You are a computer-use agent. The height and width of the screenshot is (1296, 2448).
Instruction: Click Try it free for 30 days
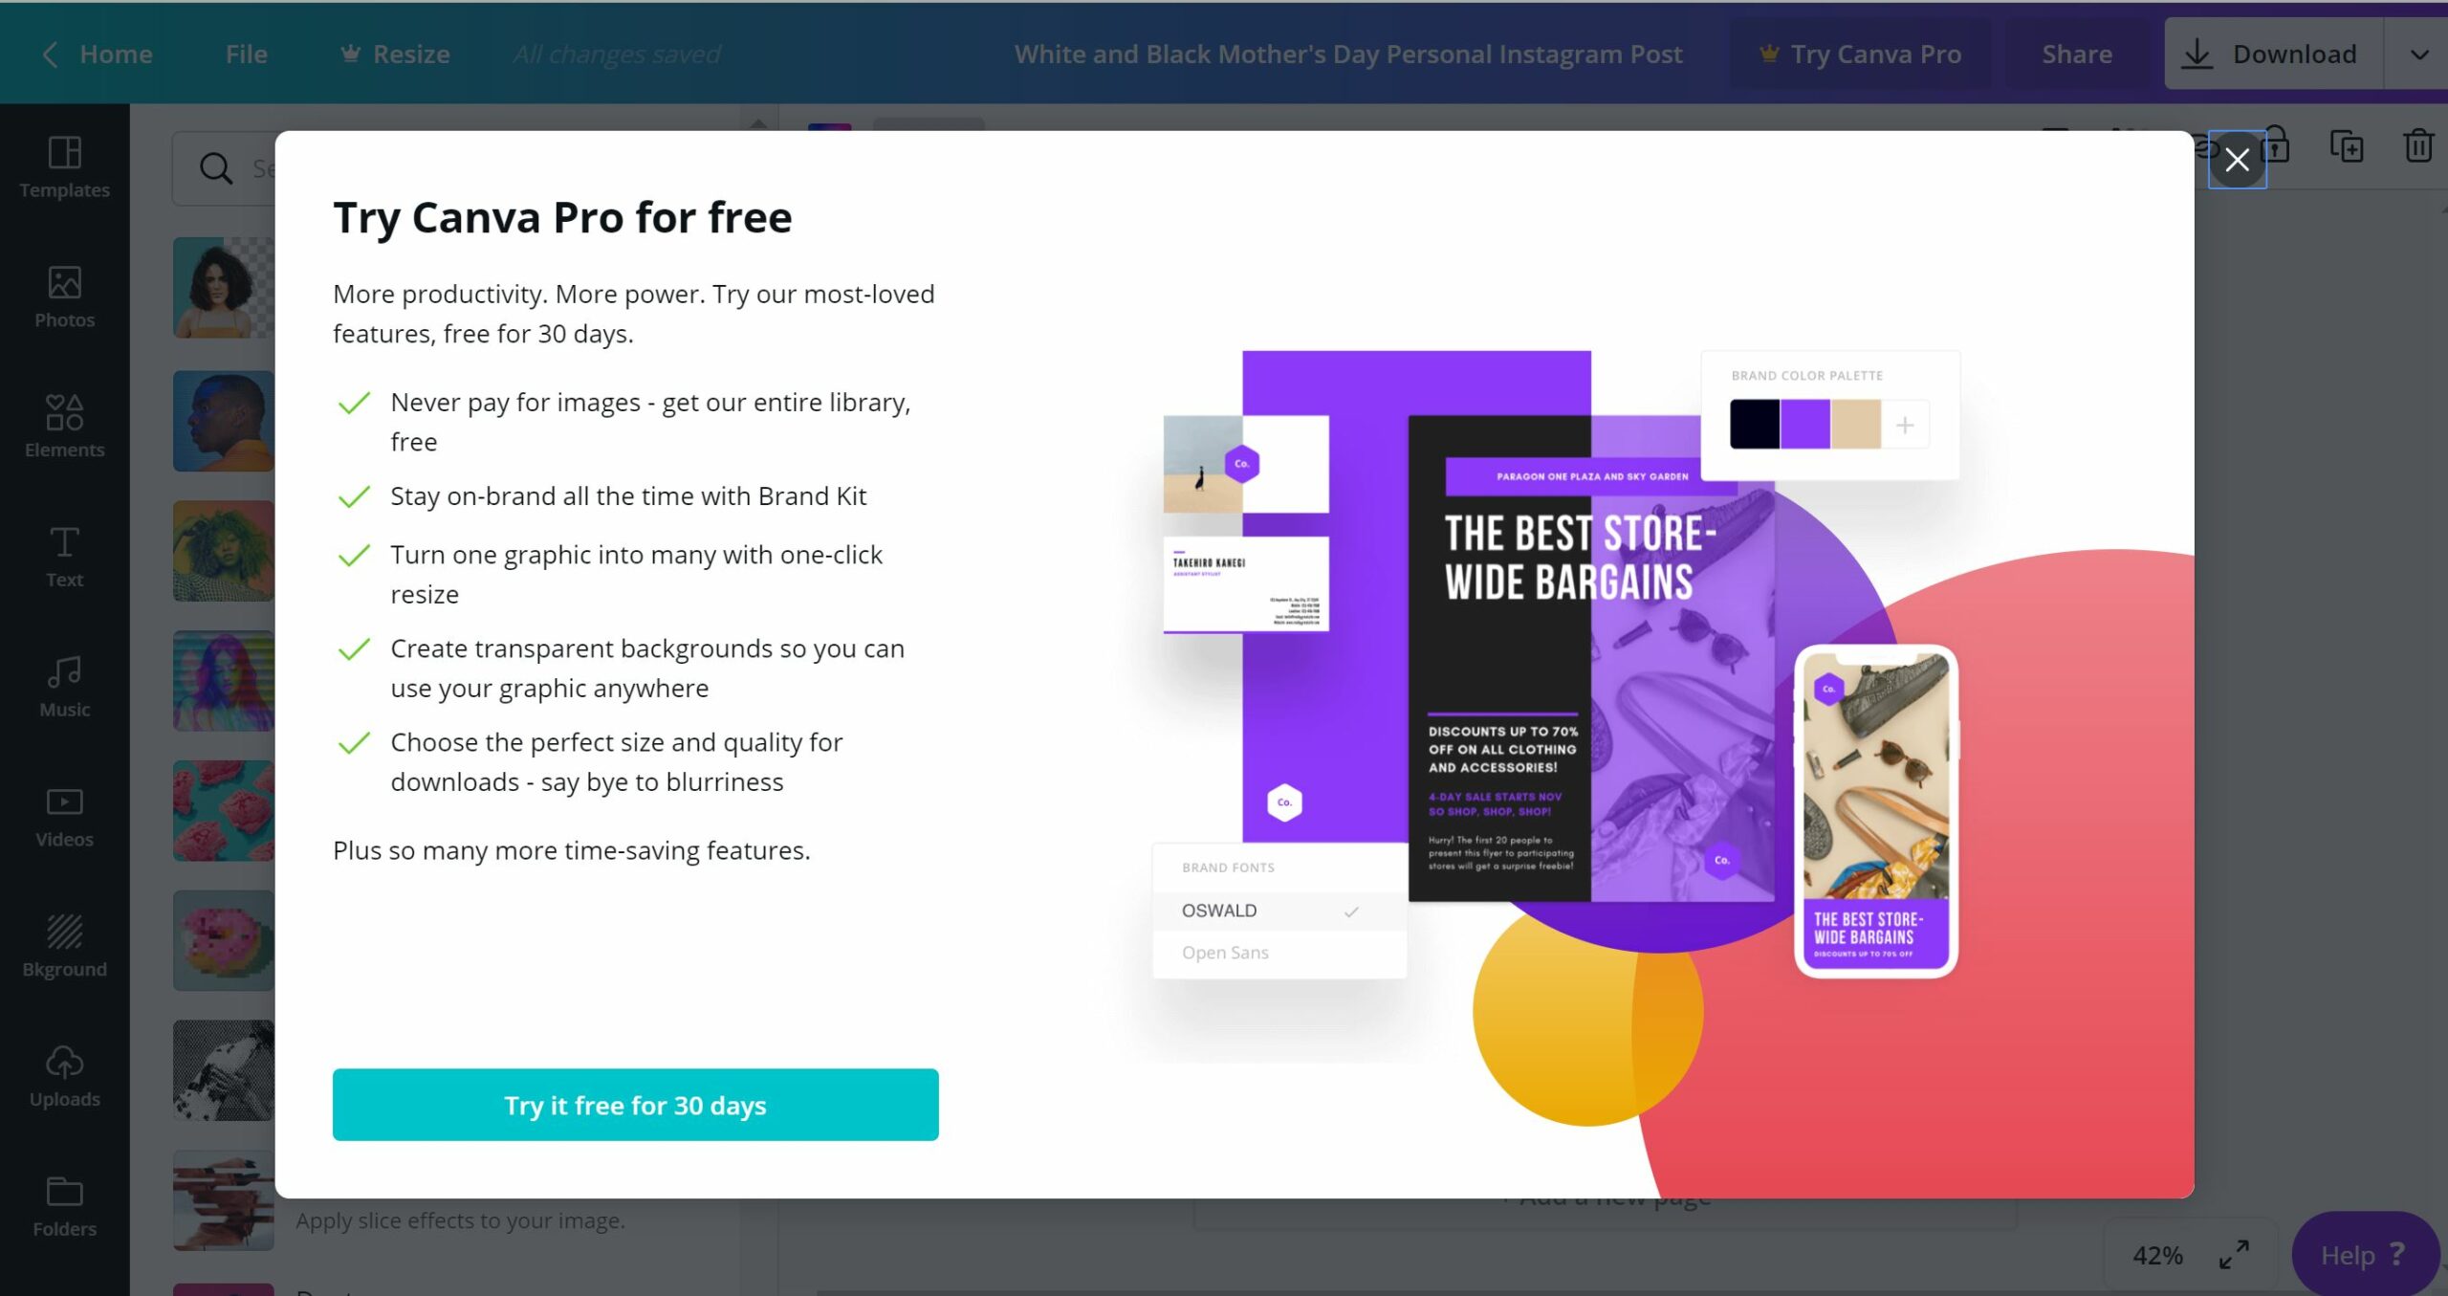tap(635, 1105)
